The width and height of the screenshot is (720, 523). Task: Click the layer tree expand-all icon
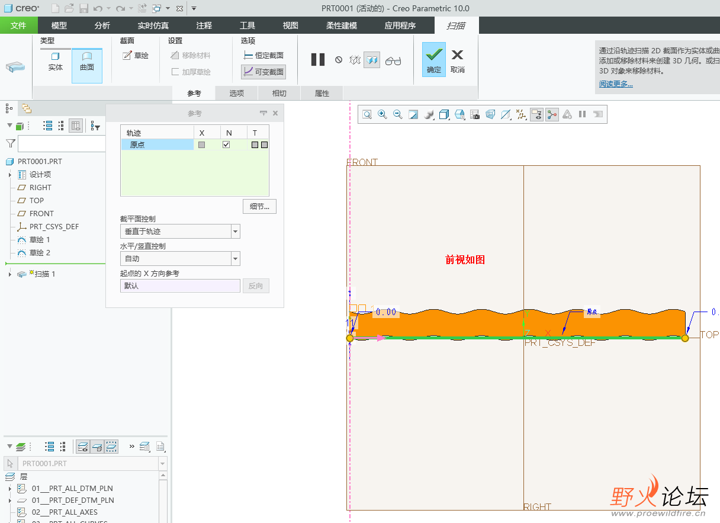coord(50,447)
